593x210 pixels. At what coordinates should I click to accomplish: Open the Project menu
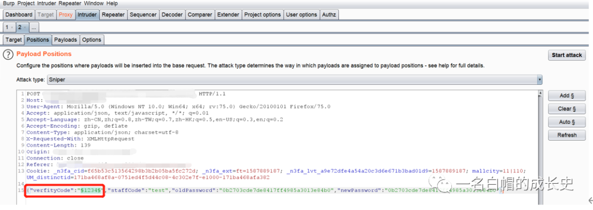pos(26,3)
